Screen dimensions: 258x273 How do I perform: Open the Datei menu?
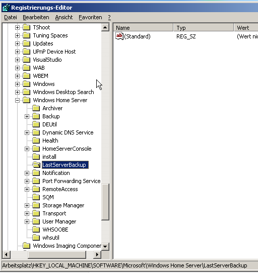click(x=11, y=17)
